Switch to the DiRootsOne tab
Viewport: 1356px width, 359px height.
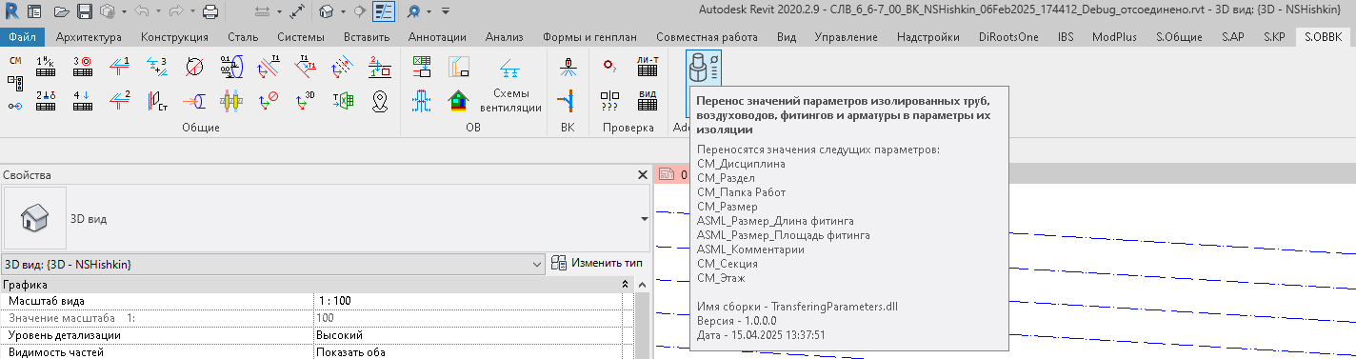pos(1009,37)
